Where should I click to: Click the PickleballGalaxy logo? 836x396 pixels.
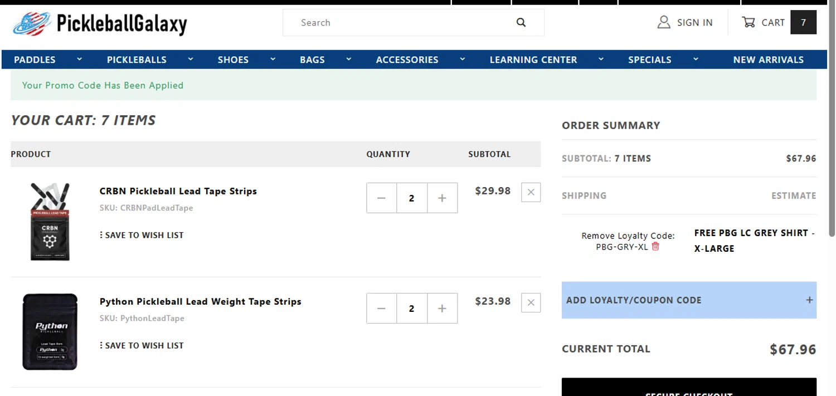click(100, 23)
